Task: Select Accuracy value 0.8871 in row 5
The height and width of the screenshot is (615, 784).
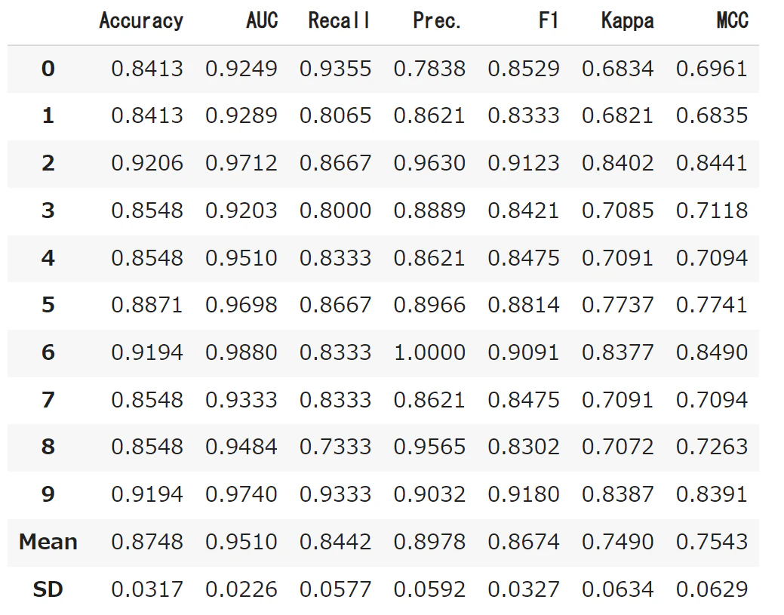Action: click(x=147, y=305)
